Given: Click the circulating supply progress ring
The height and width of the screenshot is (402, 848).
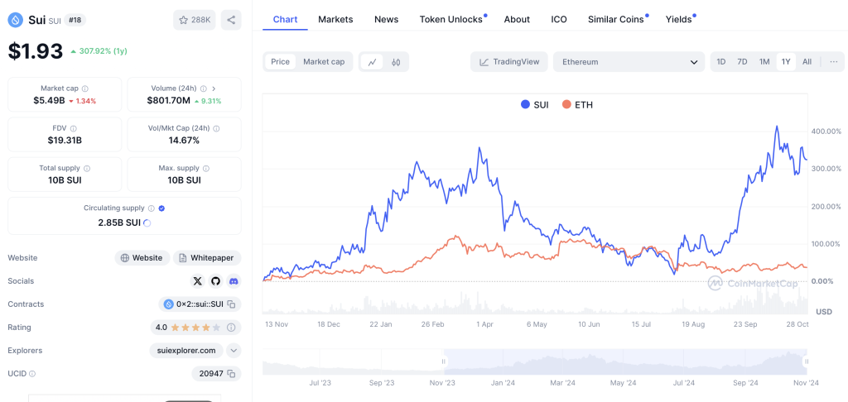Looking at the screenshot, I should click(147, 223).
